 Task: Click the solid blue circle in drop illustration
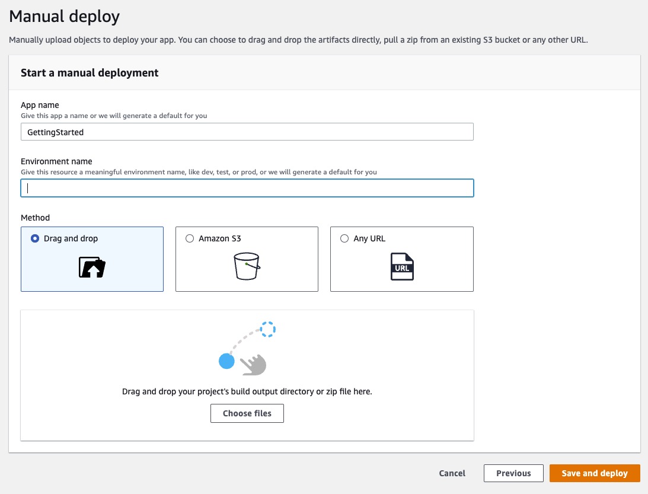[x=226, y=361]
